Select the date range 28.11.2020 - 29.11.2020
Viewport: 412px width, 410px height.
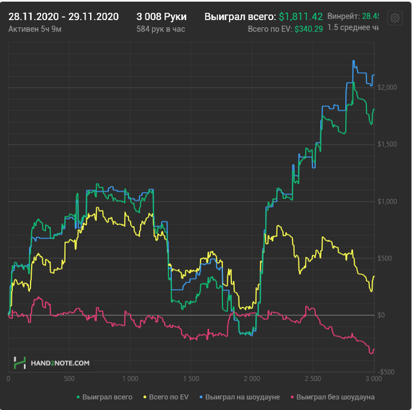point(64,16)
